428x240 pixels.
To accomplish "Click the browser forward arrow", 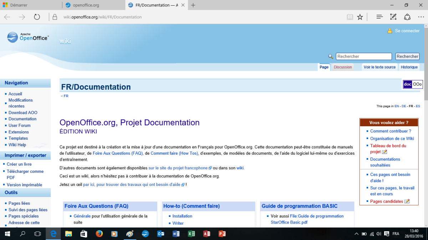I will click(x=22, y=17).
